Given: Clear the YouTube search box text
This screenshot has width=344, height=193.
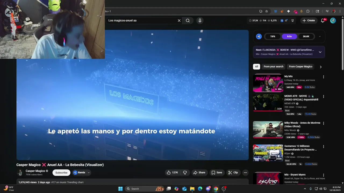Looking at the screenshot, I should pyautogui.click(x=179, y=20).
